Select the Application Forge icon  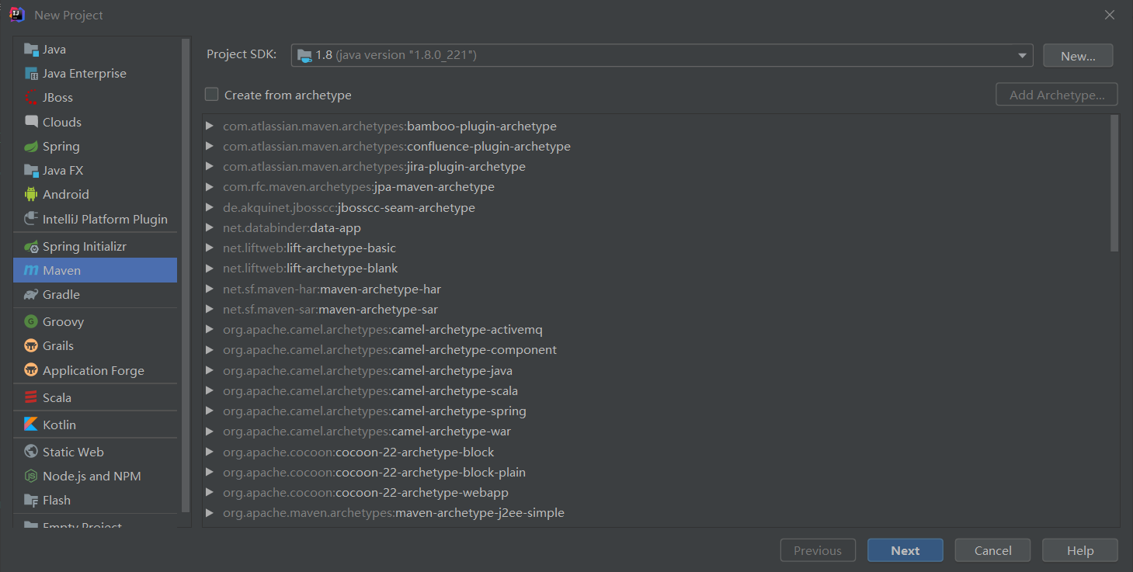31,371
